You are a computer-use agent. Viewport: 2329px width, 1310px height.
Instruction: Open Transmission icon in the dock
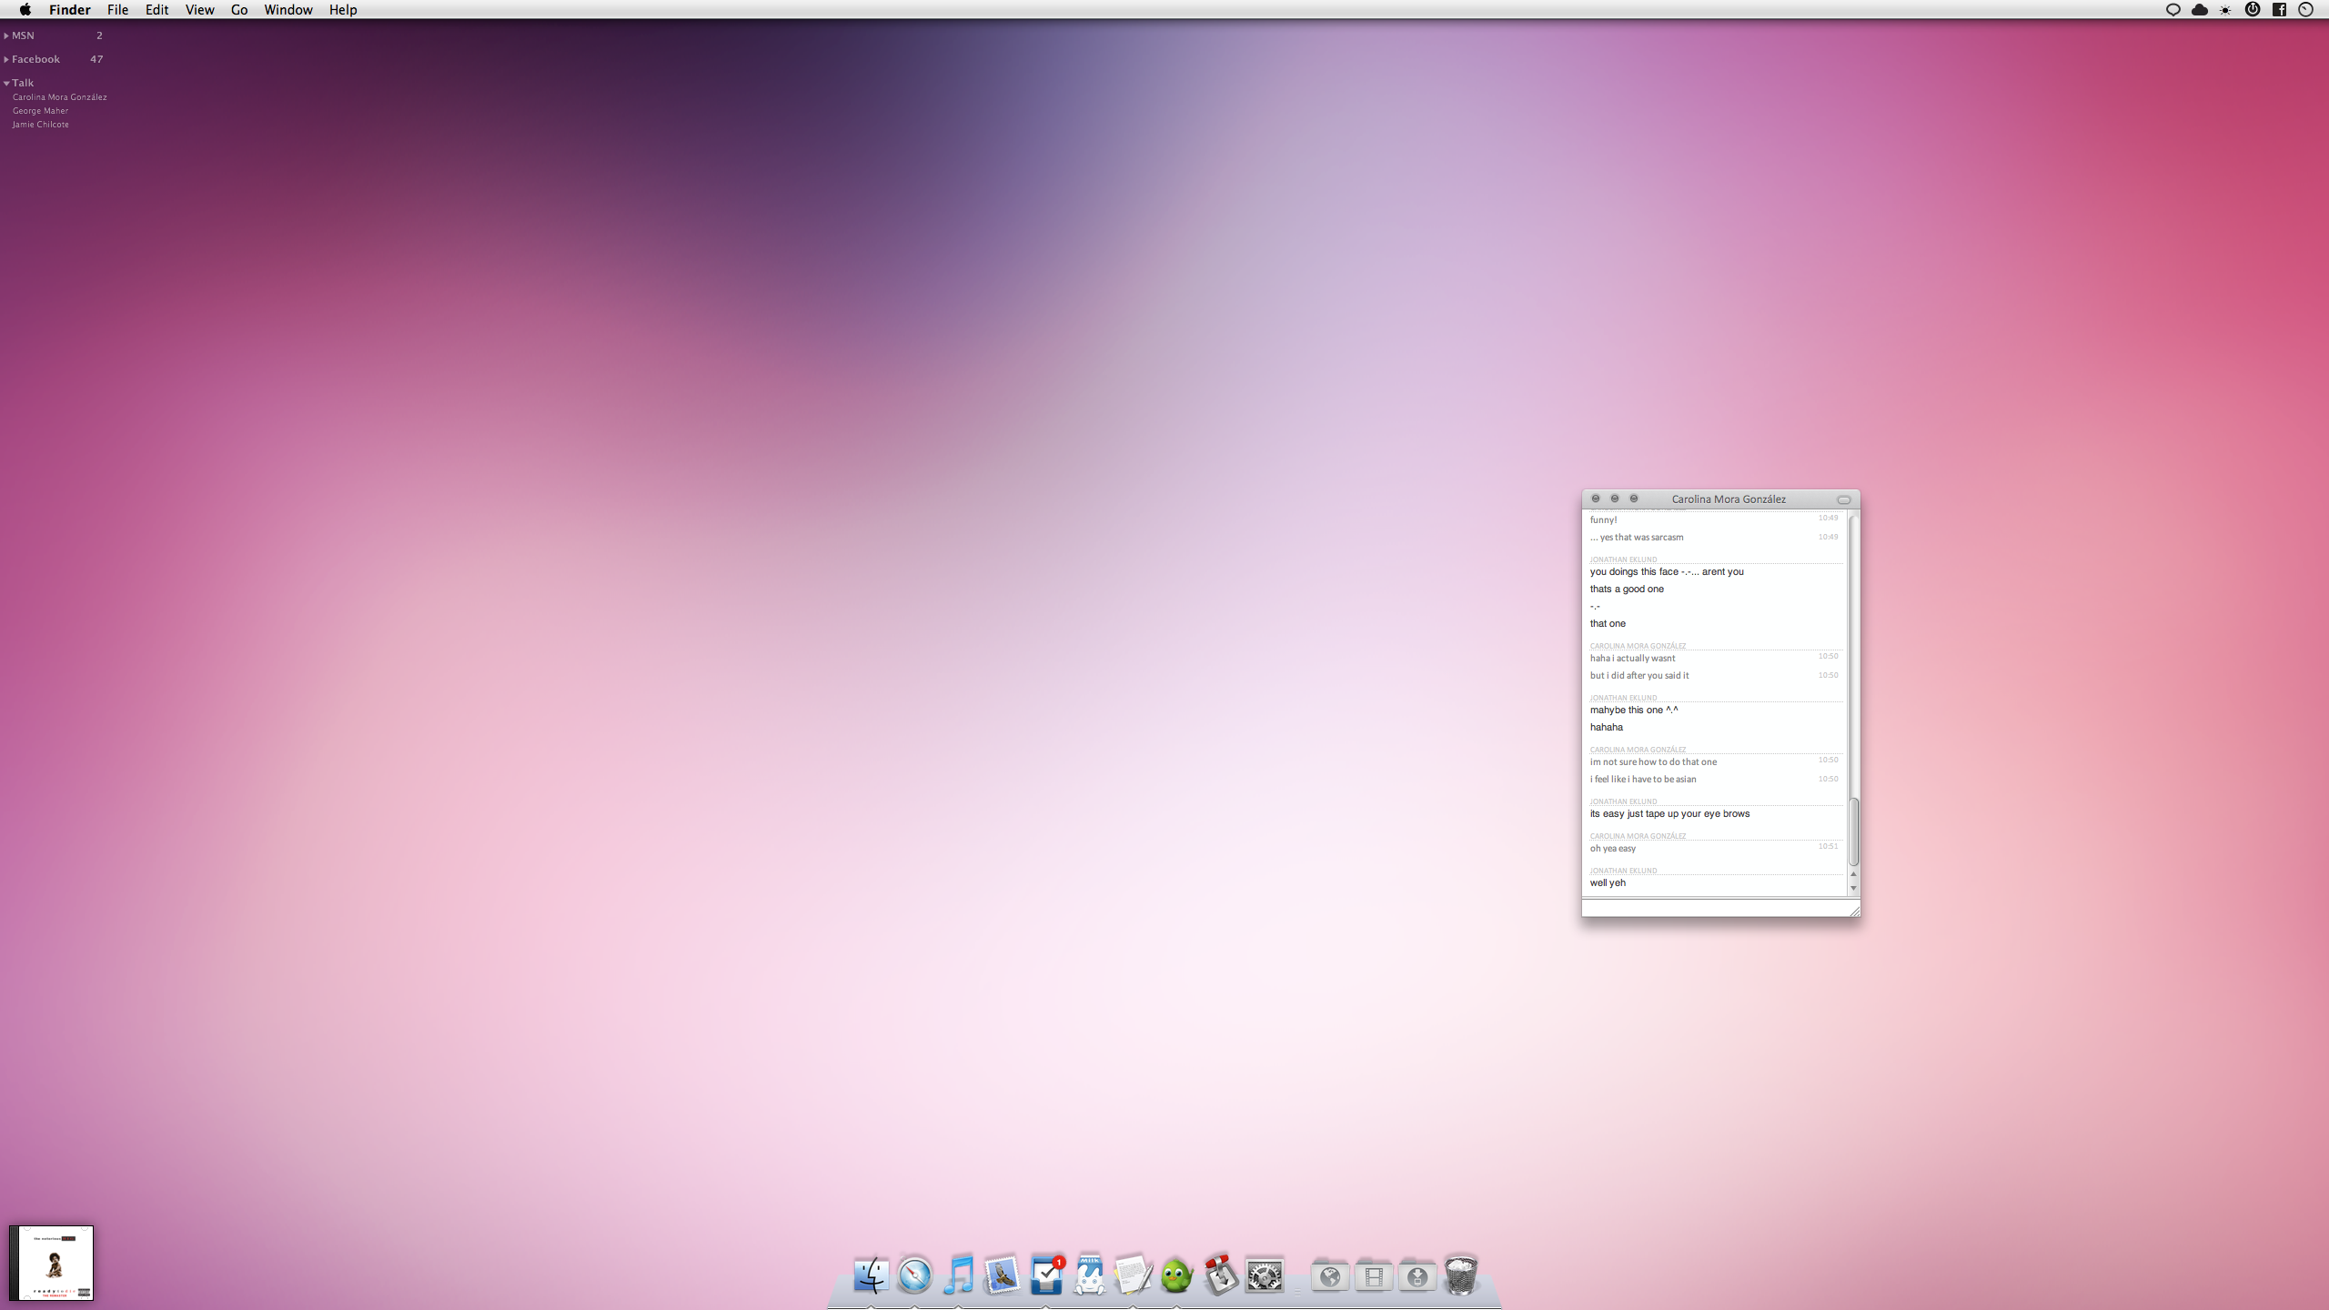coord(1220,1275)
